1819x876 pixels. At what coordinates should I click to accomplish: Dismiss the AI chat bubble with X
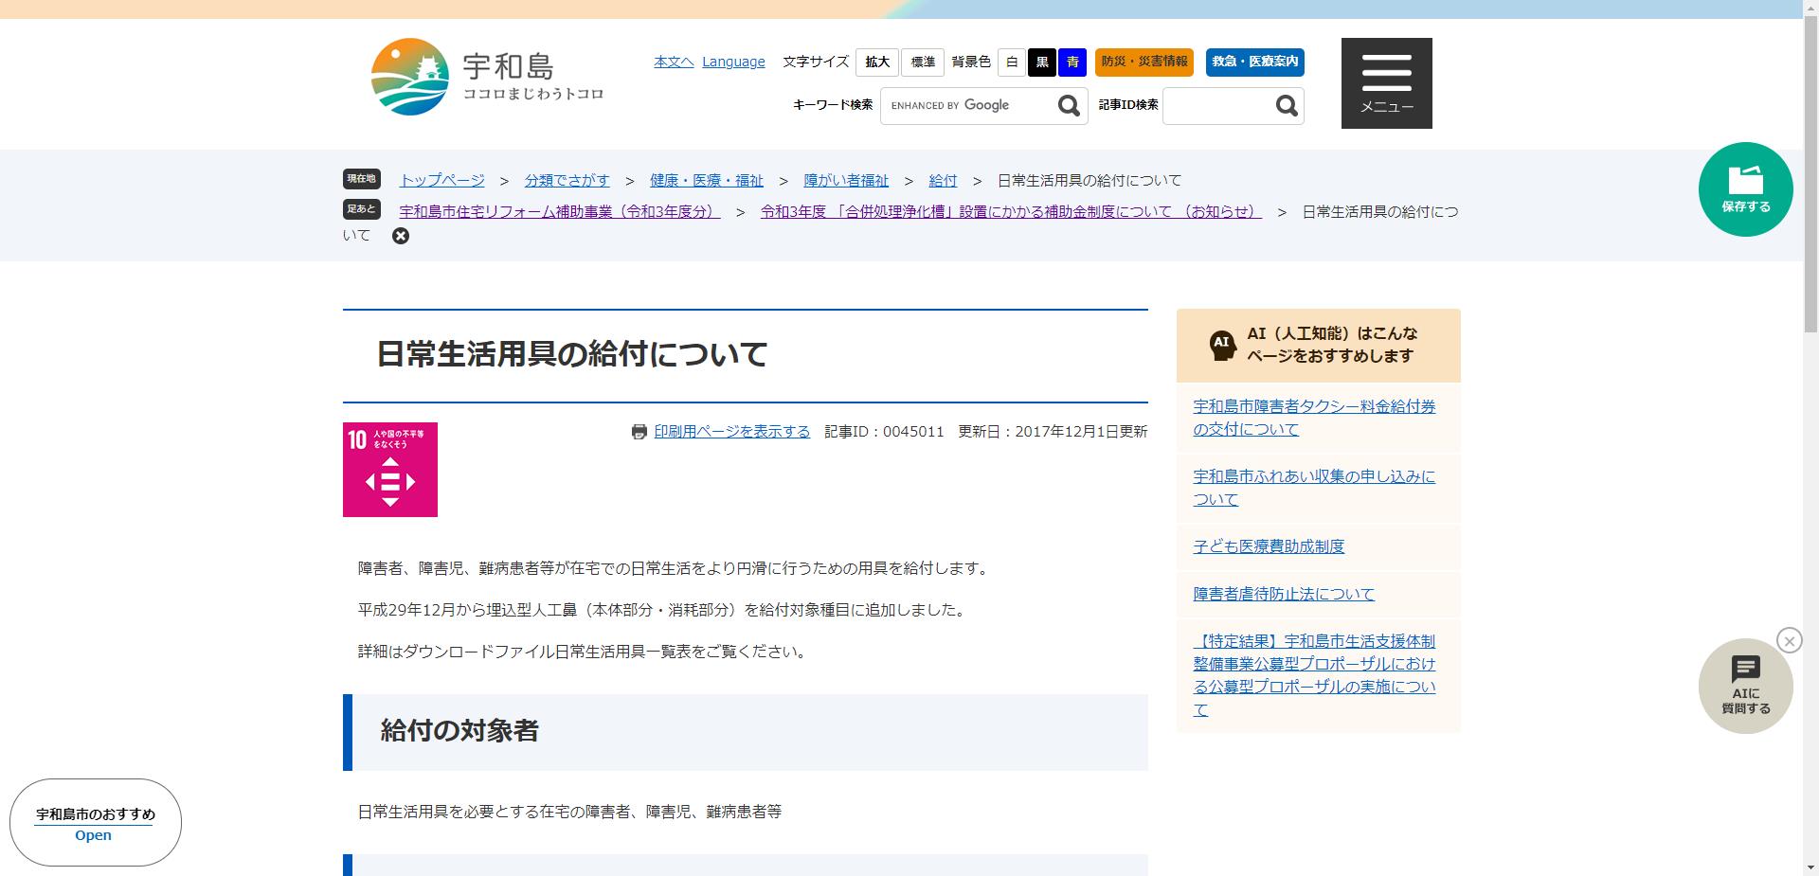pos(1789,640)
